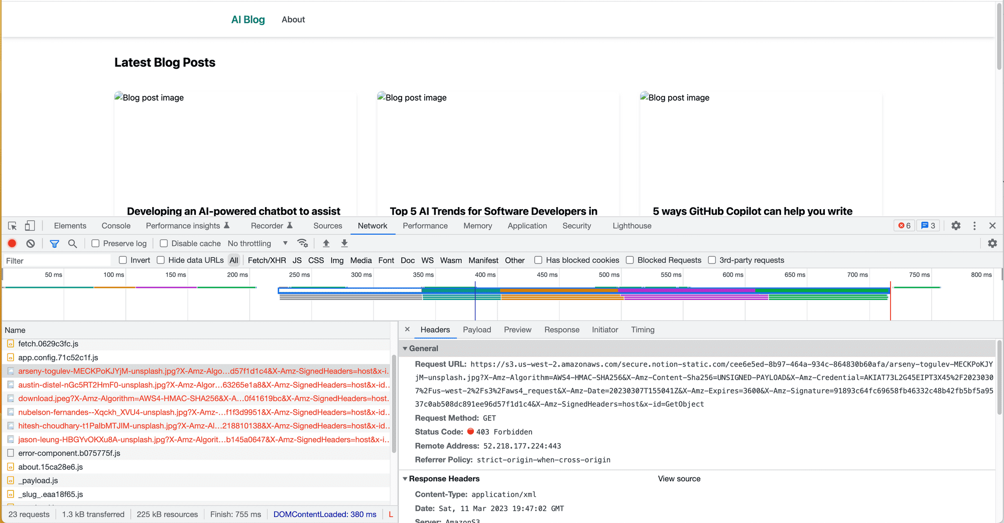Click the inspect element picker icon
The width and height of the screenshot is (1004, 523).
[x=13, y=226]
